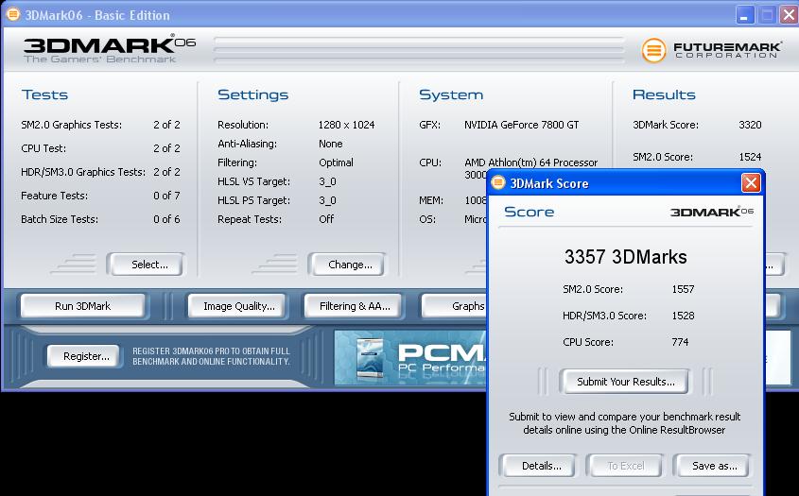Click the SM2.0 Score value 1557
Viewport: 799px width, 496px height.
[683, 289]
